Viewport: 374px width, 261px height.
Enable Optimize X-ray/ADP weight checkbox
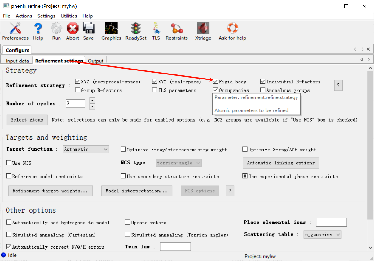click(x=245, y=150)
